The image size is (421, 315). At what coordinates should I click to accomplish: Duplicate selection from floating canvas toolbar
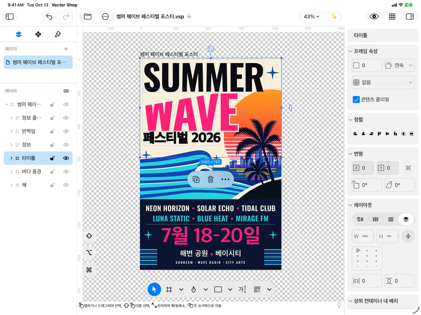196,179
